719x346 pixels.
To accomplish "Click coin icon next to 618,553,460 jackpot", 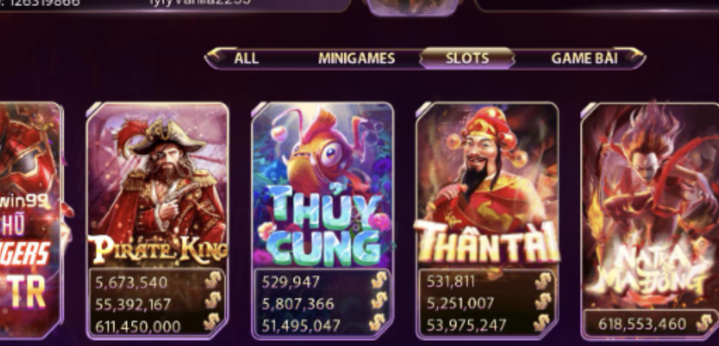I will tap(704, 323).
